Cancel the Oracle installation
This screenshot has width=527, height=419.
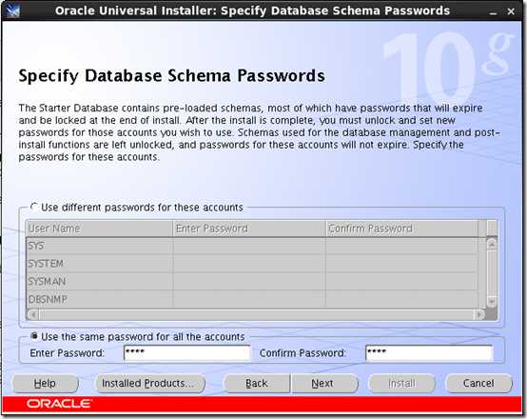(478, 384)
